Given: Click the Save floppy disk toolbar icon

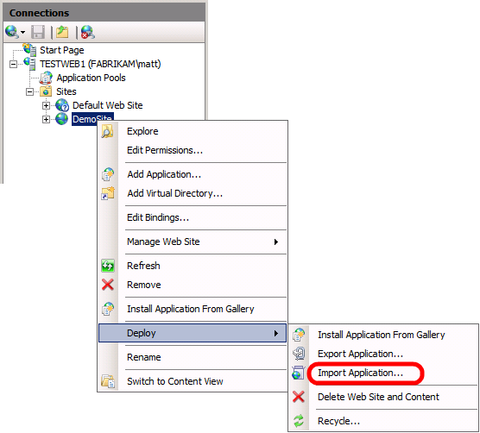Looking at the screenshot, I should pos(38,32).
